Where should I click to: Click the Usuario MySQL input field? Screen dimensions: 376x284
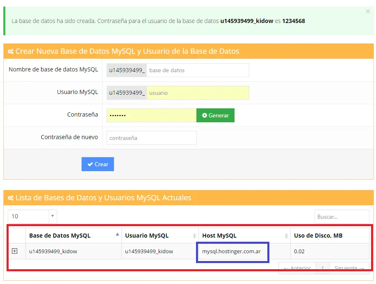[x=198, y=93]
